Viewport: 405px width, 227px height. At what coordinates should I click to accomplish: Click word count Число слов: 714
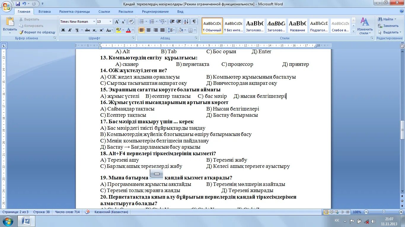(67, 212)
